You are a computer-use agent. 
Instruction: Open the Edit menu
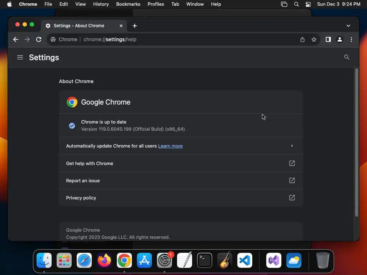pos(63,4)
